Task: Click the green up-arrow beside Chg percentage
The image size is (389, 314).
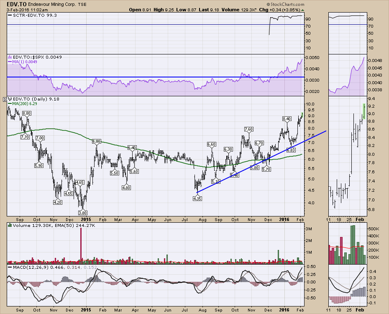Action: [x=302, y=10]
